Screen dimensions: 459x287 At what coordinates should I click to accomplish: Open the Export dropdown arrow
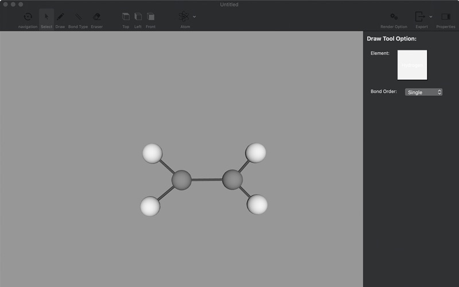[431, 17]
